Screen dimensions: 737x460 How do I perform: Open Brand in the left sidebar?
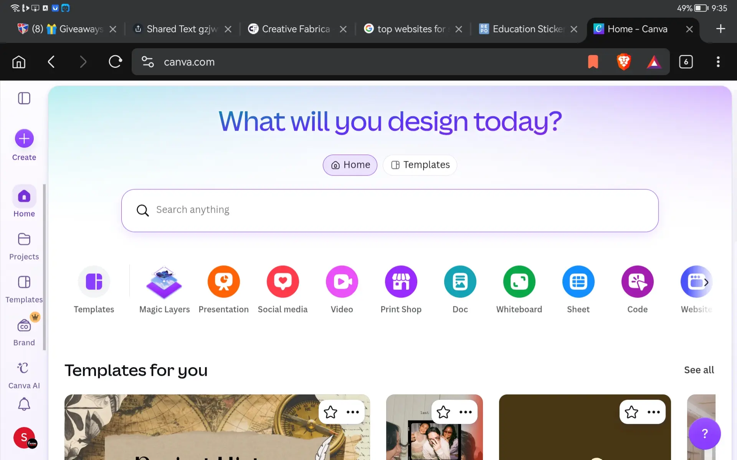pyautogui.click(x=24, y=332)
